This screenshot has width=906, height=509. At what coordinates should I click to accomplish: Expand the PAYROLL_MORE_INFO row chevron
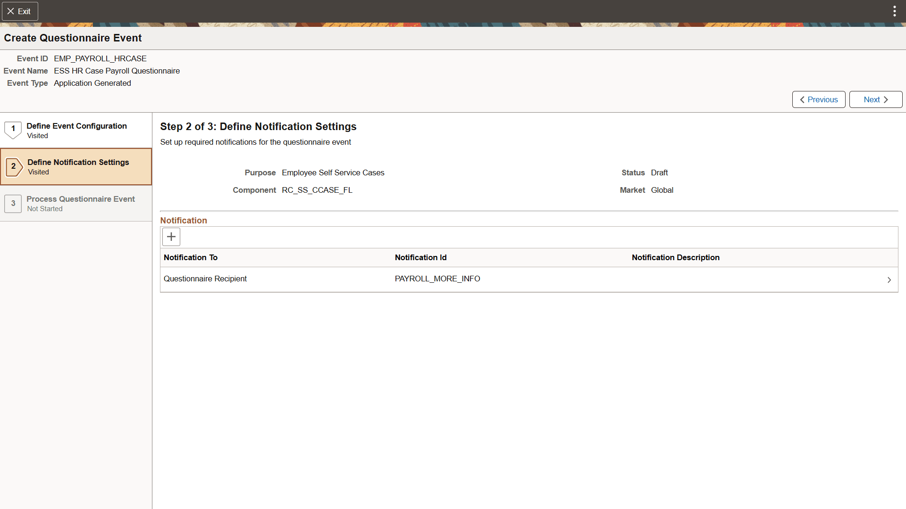tap(889, 279)
